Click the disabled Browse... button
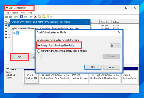This screenshot has width=144, height=98. pos(112,56)
